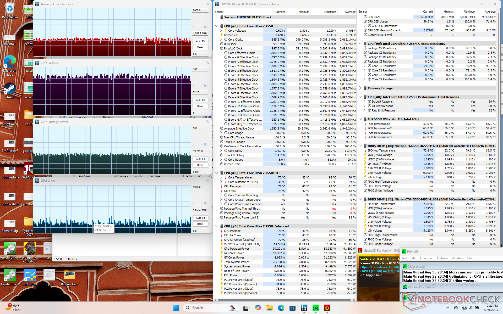503x314 pixels.
Task: Pick red color swatch in Average Effective Clock graph
Action: tap(195, 27)
